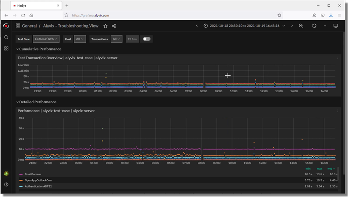The width and height of the screenshot is (348, 197).
Task: Zoom out the time range
Action: (301, 26)
